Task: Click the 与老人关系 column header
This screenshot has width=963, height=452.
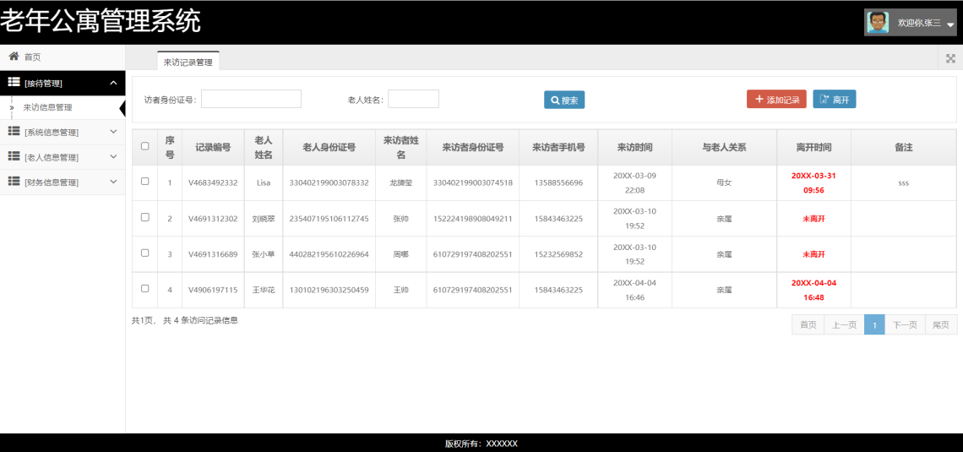Action: pos(724,147)
